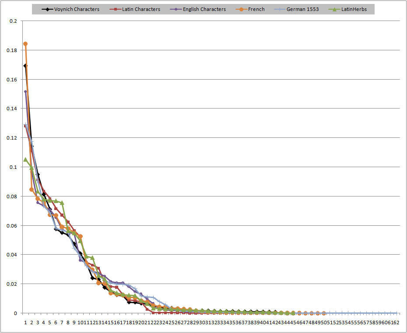407x333 pixels.
Task: Click the purple circle English legend marker
Action: (x=173, y=9)
